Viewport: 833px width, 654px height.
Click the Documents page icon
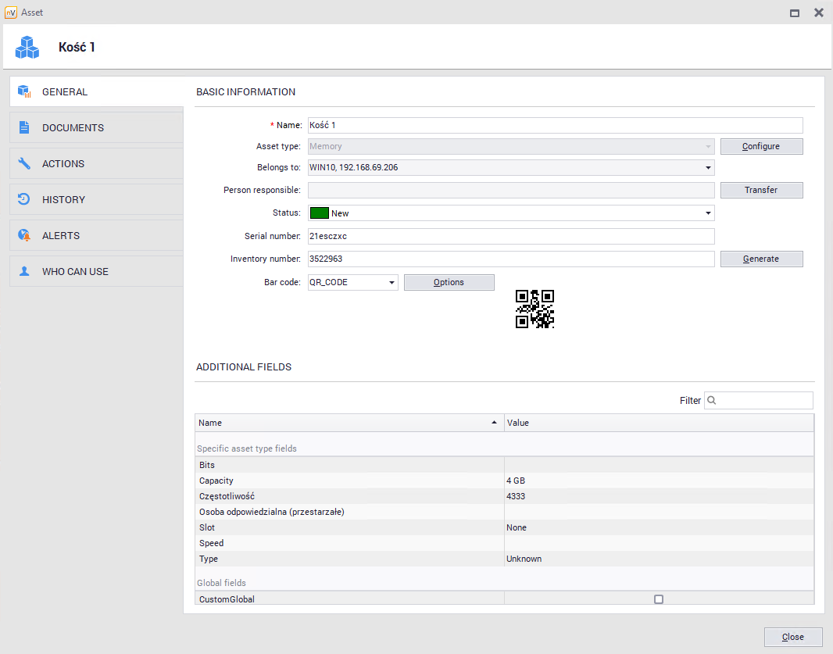coord(24,127)
